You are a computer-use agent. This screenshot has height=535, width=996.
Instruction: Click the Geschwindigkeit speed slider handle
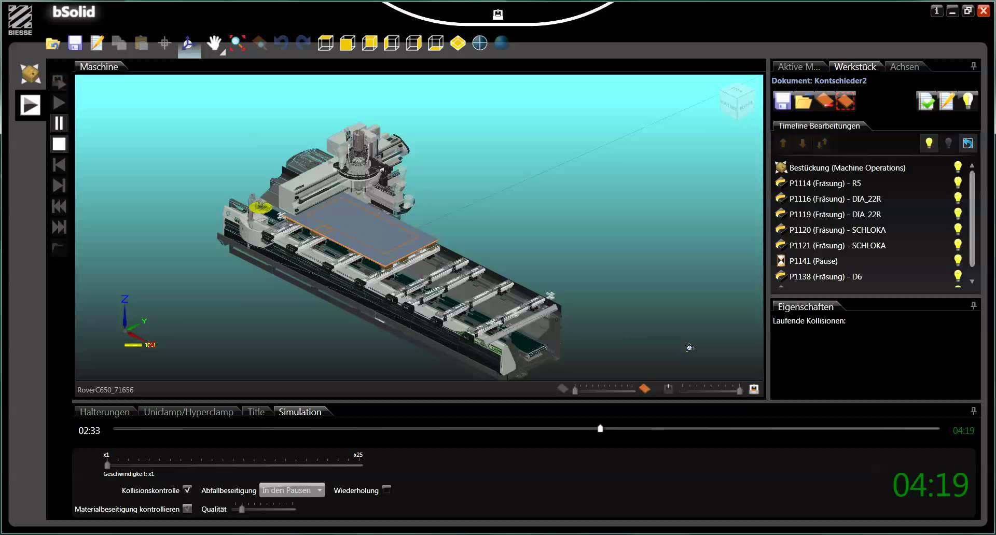pos(107,464)
